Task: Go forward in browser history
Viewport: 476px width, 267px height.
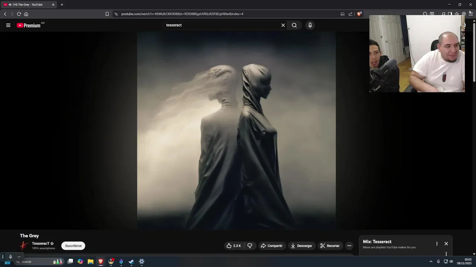Action: click(x=12, y=14)
